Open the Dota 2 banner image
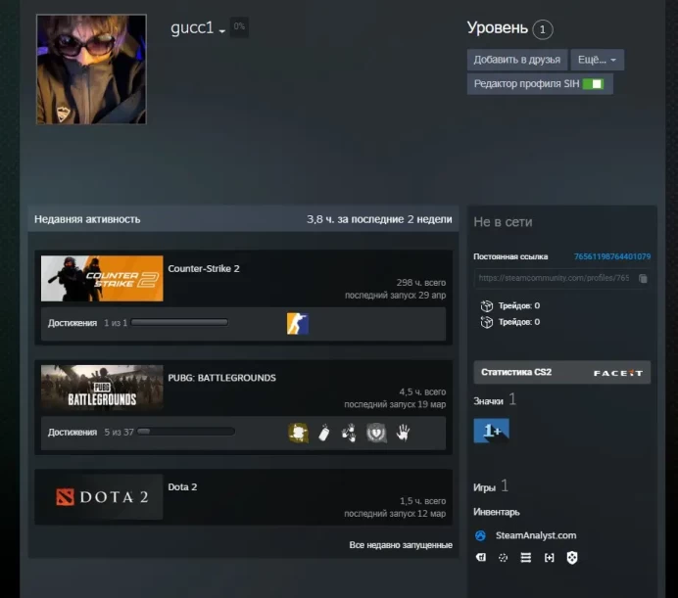The height and width of the screenshot is (598, 678). [x=102, y=497]
